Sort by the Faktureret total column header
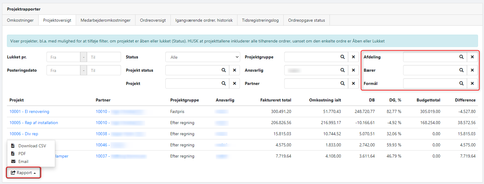The height and width of the screenshot is (184, 484). [275, 100]
